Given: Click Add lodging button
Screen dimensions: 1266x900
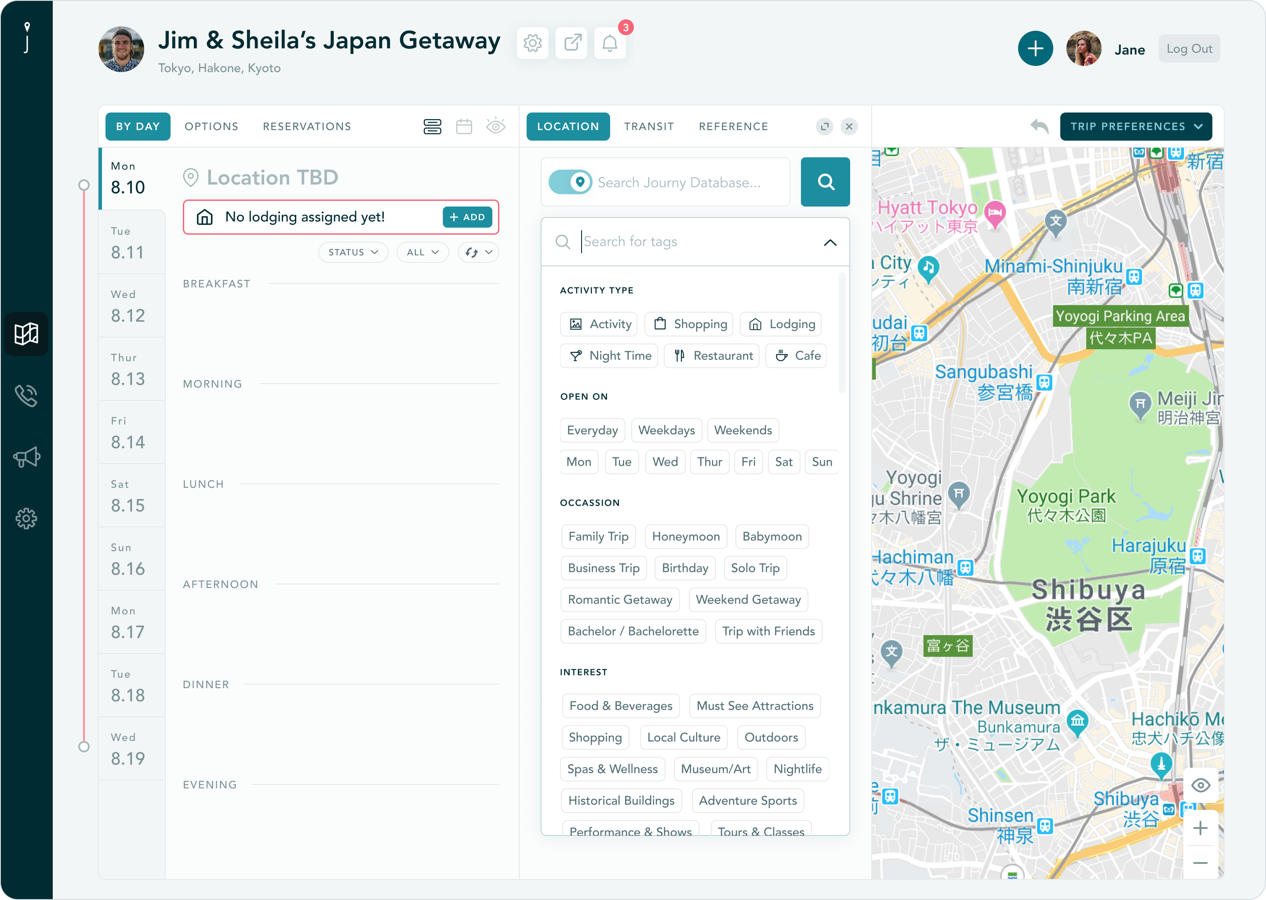Looking at the screenshot, I should tap(467, 217).
